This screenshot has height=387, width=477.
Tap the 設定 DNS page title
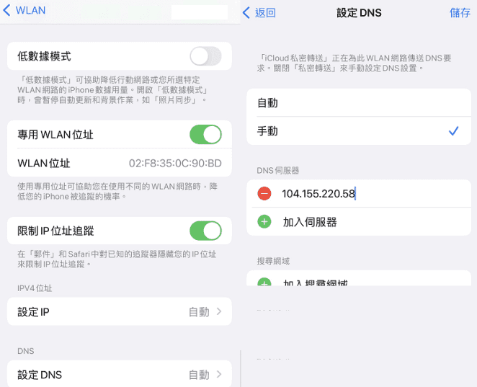[x=359, y=13]
